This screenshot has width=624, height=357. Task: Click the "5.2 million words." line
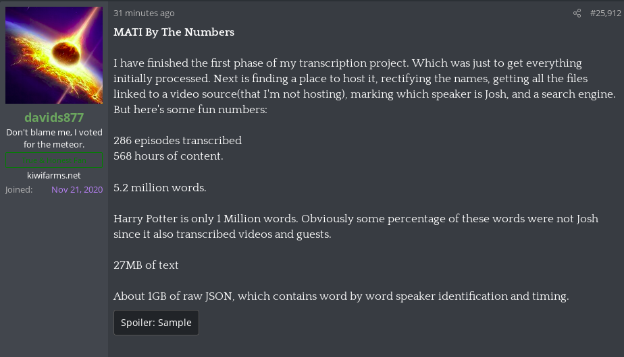click(x=160, y=187)
